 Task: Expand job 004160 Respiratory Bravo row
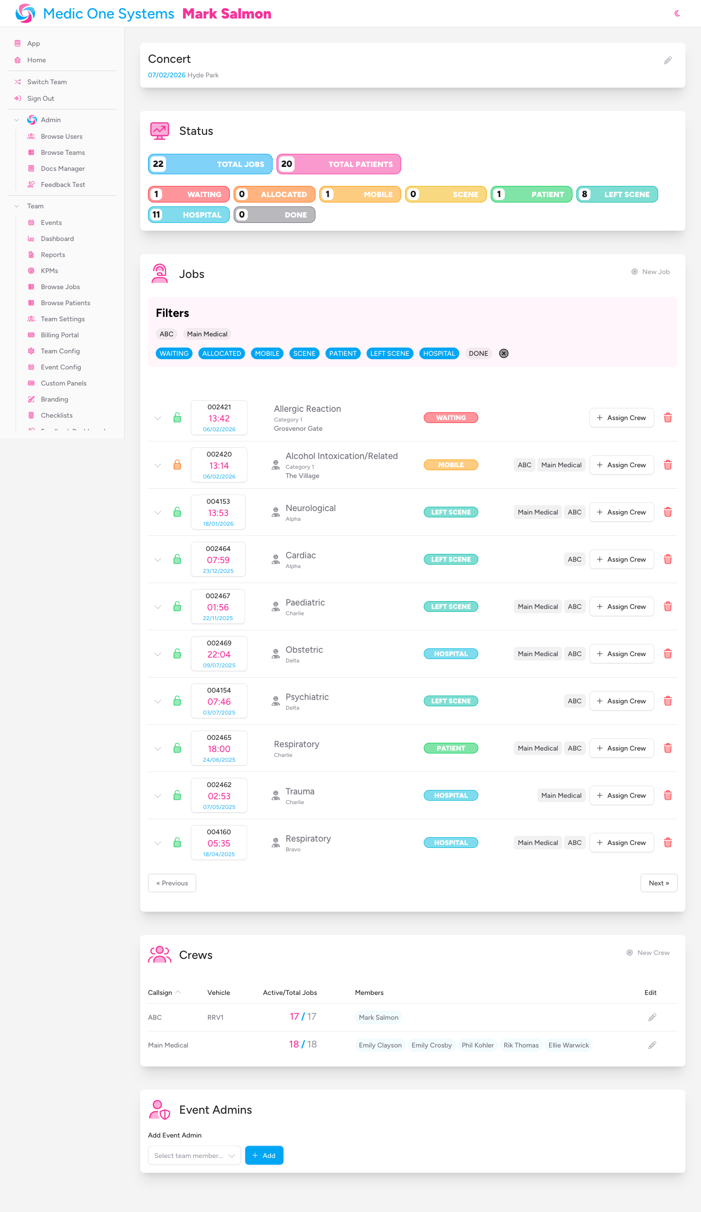(x=158, y=843)
